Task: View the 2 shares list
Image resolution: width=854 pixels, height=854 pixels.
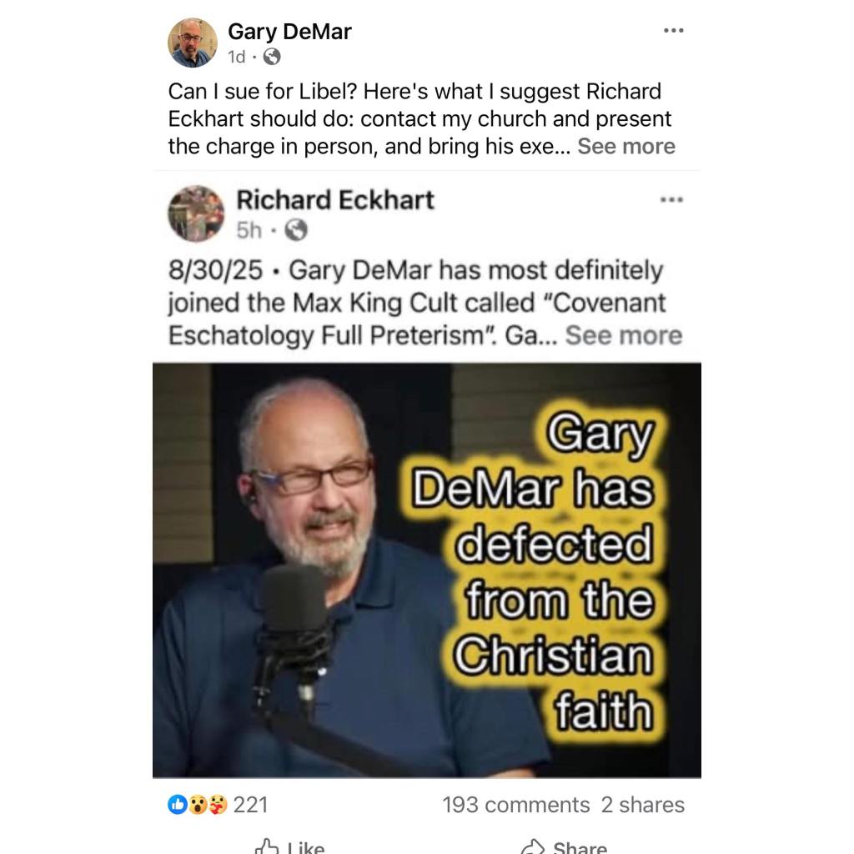Action: tap(643, 805)
